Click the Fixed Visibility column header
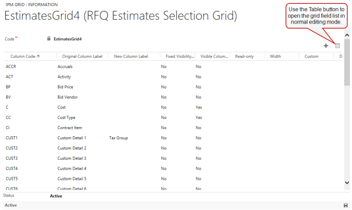 [180, 56]
